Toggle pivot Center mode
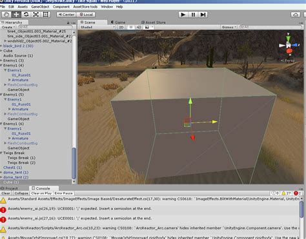This screenshot has width=306, height=239. pos(66,15)
